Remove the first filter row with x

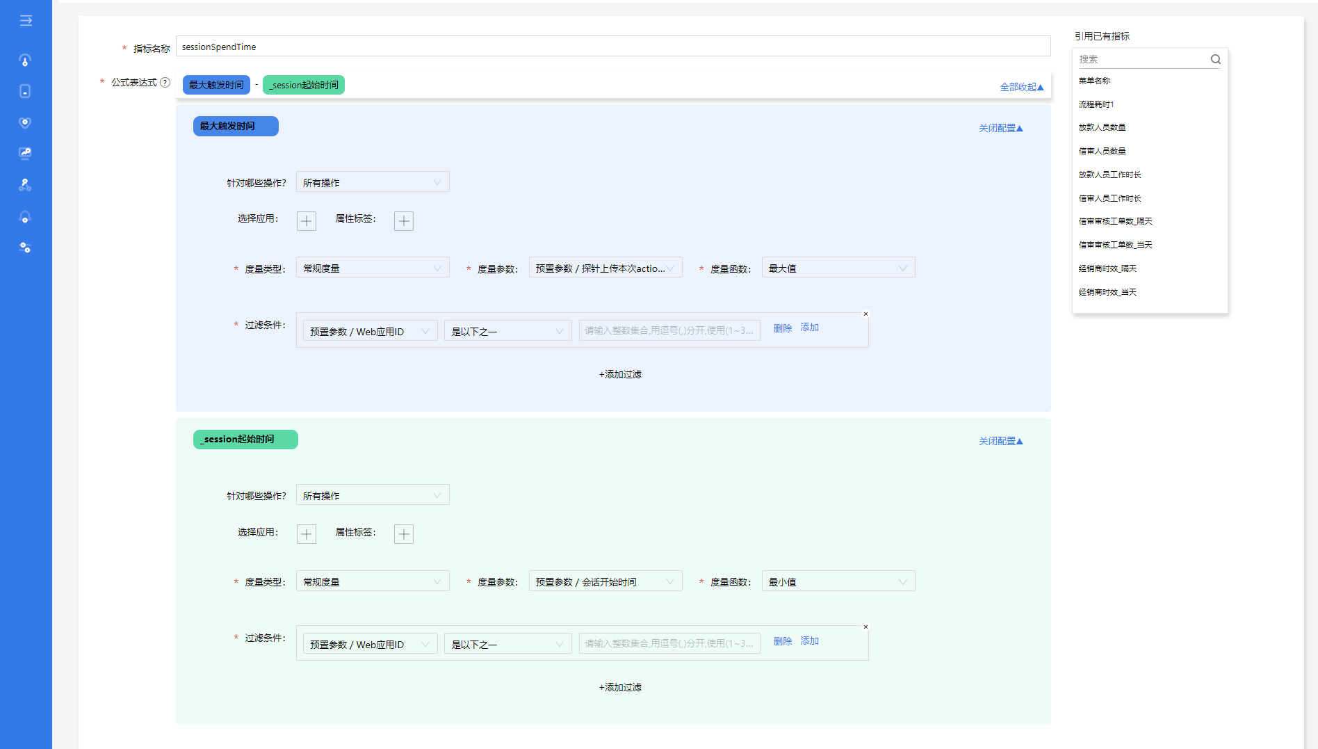[x=865, y=314]
